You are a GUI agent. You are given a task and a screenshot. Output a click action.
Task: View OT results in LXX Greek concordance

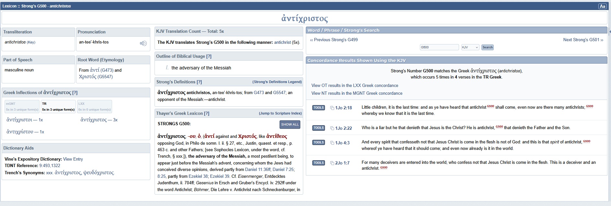pos(355,86)
